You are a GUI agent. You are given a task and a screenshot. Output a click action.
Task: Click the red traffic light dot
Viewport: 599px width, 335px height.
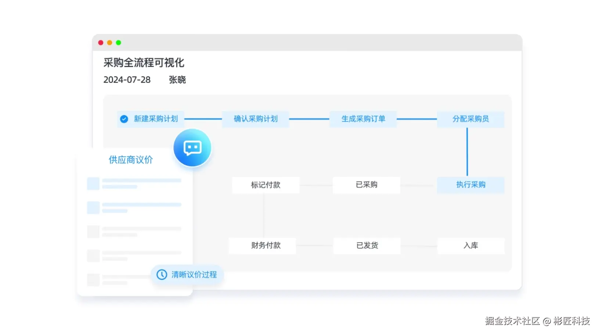(x=101, y=43)
